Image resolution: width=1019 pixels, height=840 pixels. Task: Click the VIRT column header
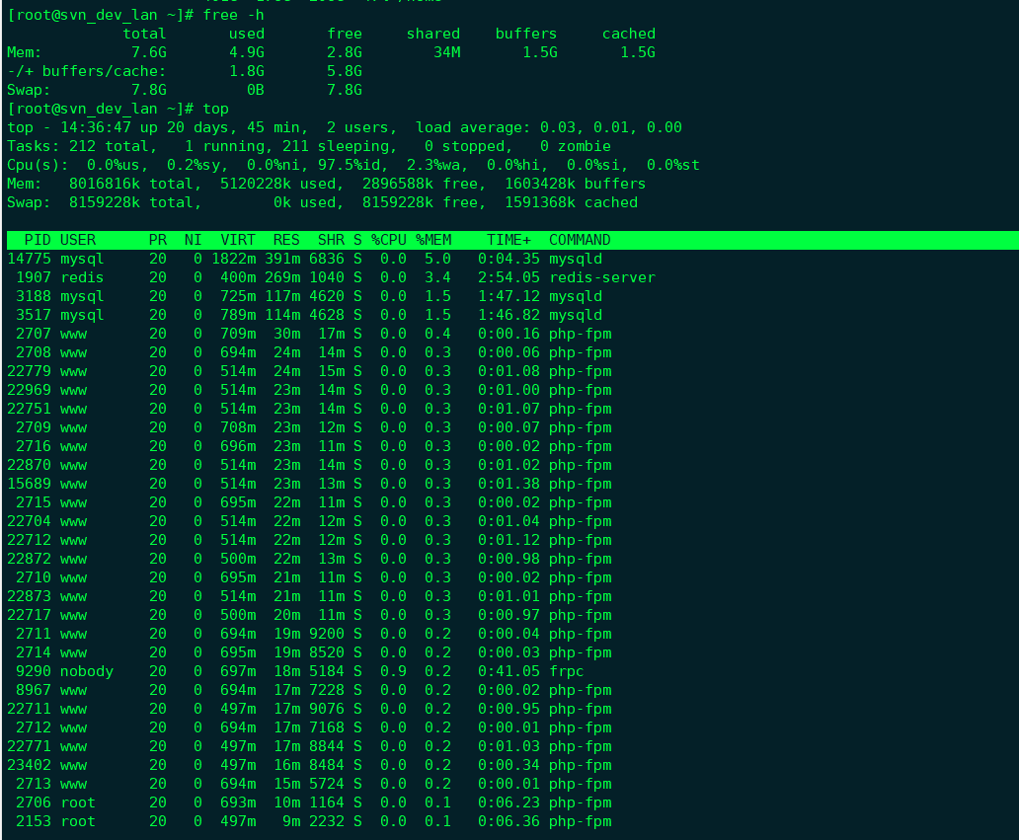click(x=238, y=241)
